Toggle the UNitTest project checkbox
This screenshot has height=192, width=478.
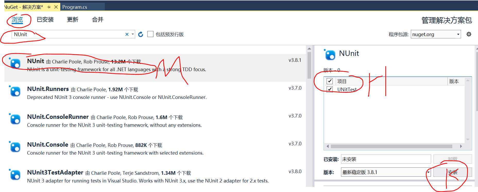click(x=330, y=89)
